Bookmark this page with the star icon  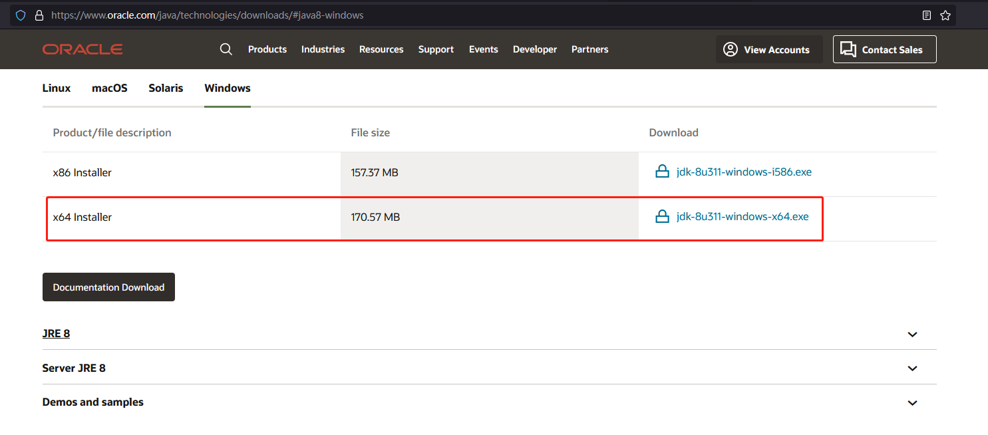tap(945, 15)
